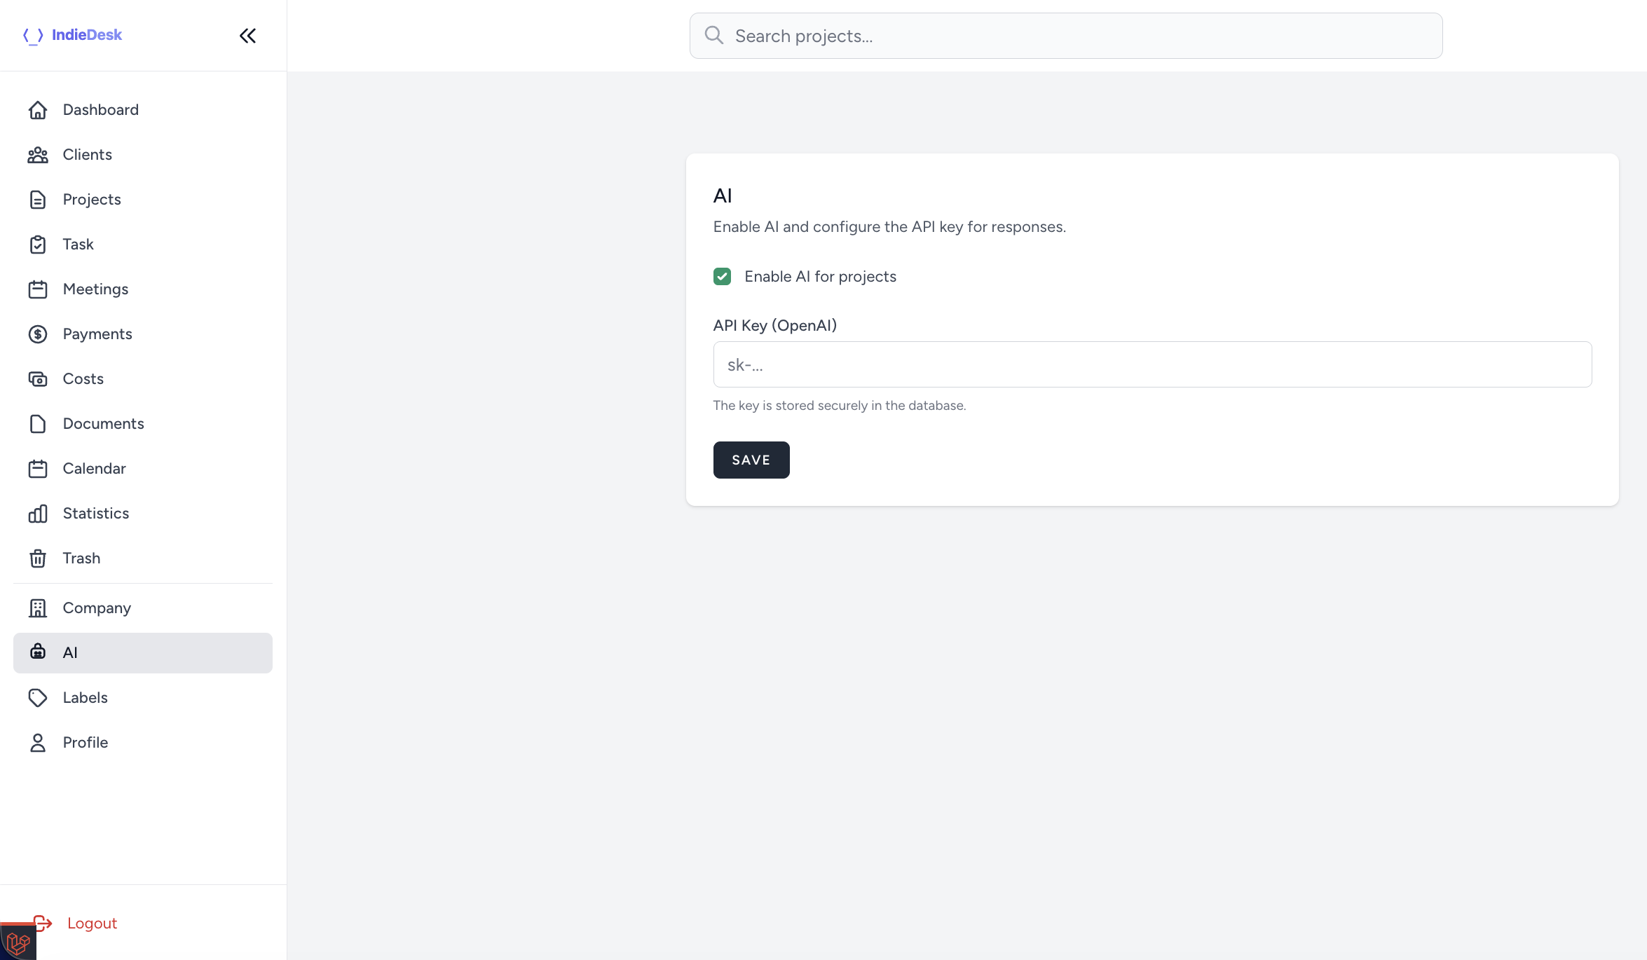Click the Labels tag icon
1647x960 pixels.
(38, 698)
